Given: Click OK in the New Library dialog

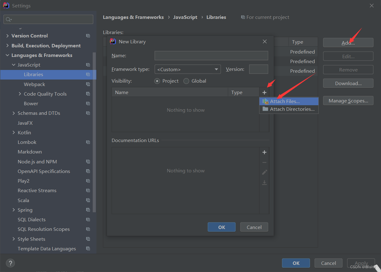Looking at the screenshot, I should click(222, 227).
